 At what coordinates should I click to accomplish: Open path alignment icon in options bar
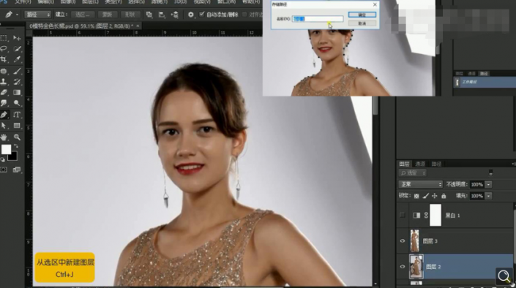(162, 15)
